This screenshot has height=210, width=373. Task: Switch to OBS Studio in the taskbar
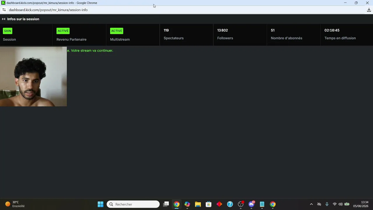tap(241, 204)
